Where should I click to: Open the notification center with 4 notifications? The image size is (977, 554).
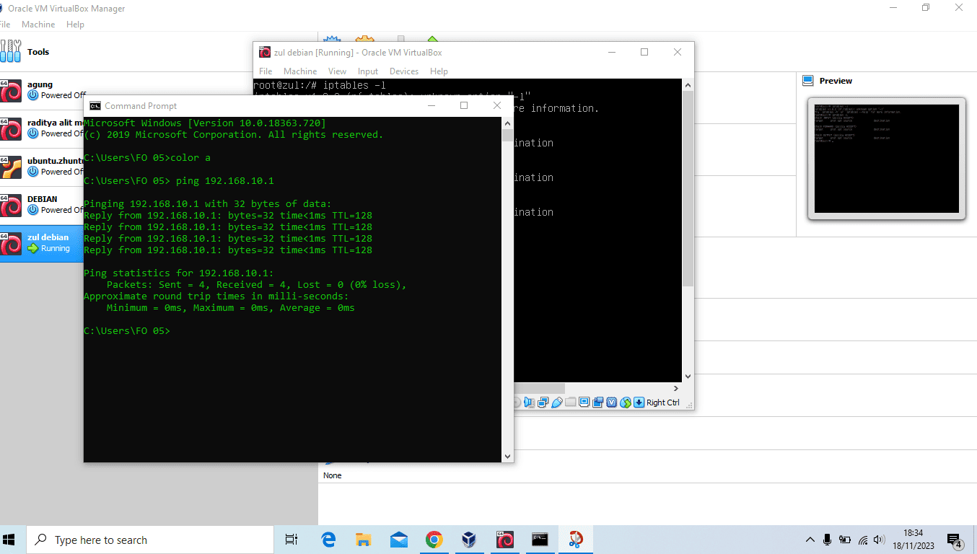coord(955,541)
